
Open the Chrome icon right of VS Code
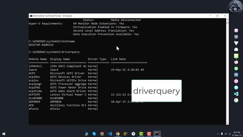click(x=118, y=134)
